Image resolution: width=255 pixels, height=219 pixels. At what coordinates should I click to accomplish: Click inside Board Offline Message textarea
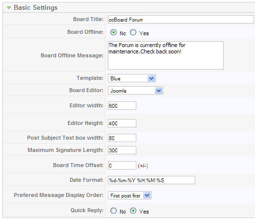pos(166,55)
